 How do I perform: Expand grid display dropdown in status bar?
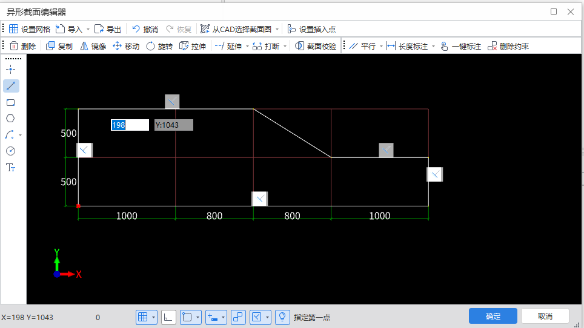(153, 317)
